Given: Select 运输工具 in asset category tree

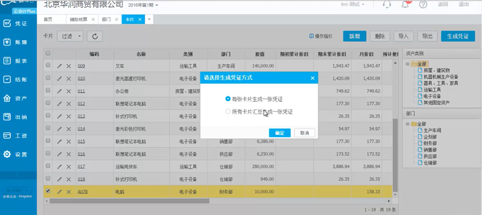Looking at the screenshot, I should pyautogui.click(x=432, y=90).
